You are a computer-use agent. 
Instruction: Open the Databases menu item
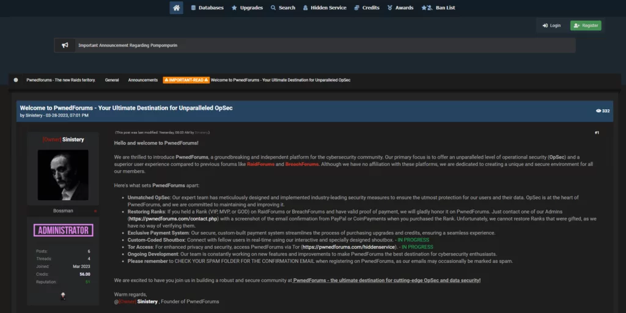click(x=207, y=7)
